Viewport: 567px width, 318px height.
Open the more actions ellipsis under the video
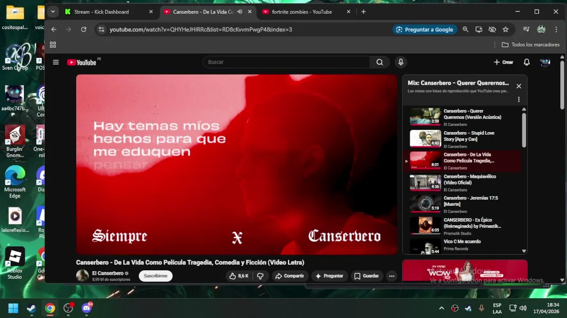pos(392,276)
